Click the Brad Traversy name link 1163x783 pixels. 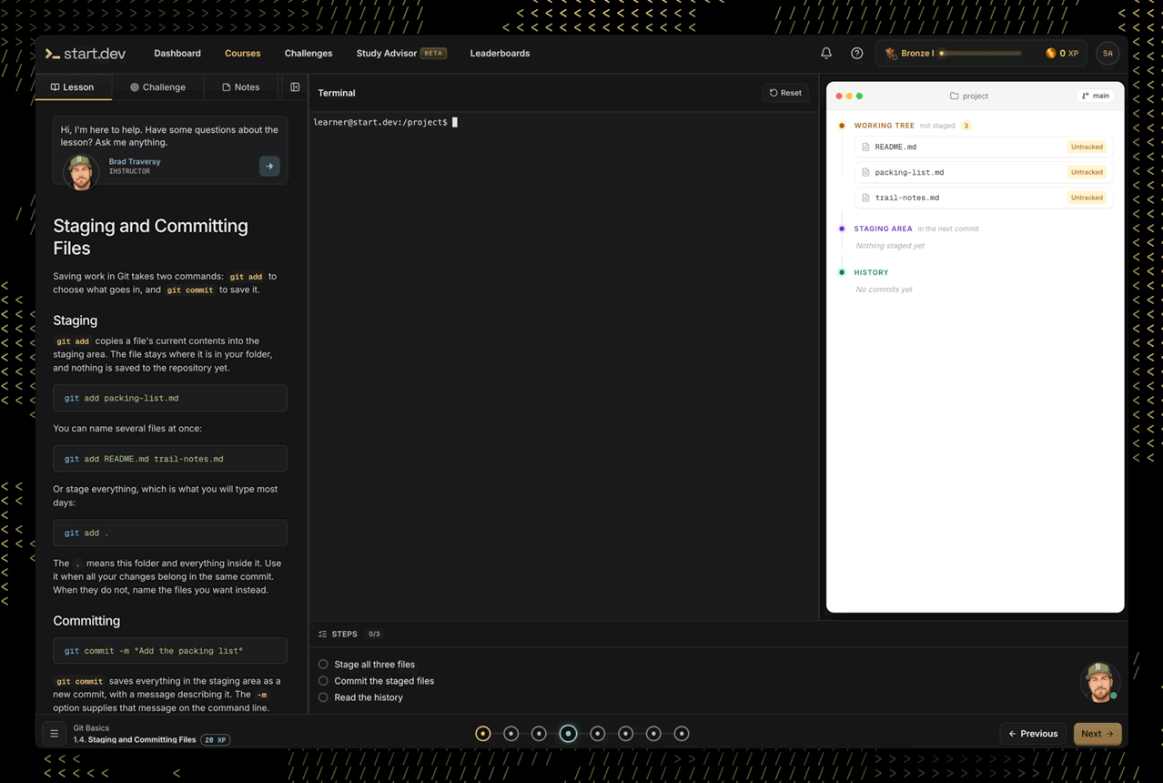point(135,161)
